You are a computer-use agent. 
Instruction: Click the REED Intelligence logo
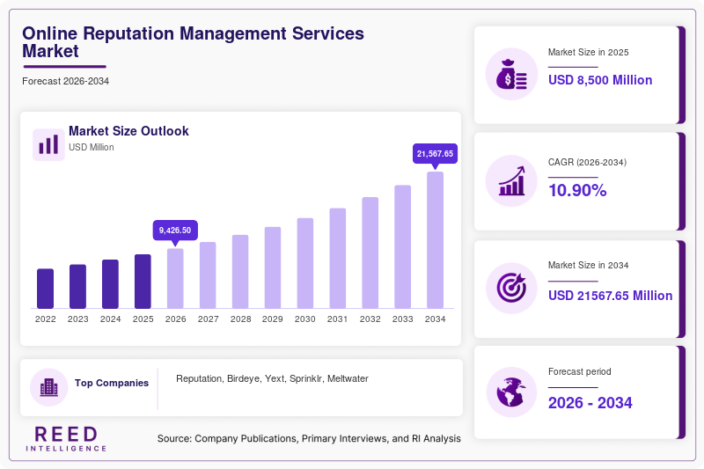pyautogui.click(x=66, y=438)
